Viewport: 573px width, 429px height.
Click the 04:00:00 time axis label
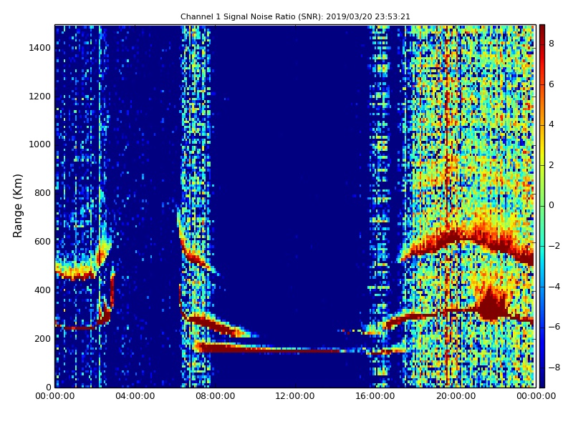135,396
